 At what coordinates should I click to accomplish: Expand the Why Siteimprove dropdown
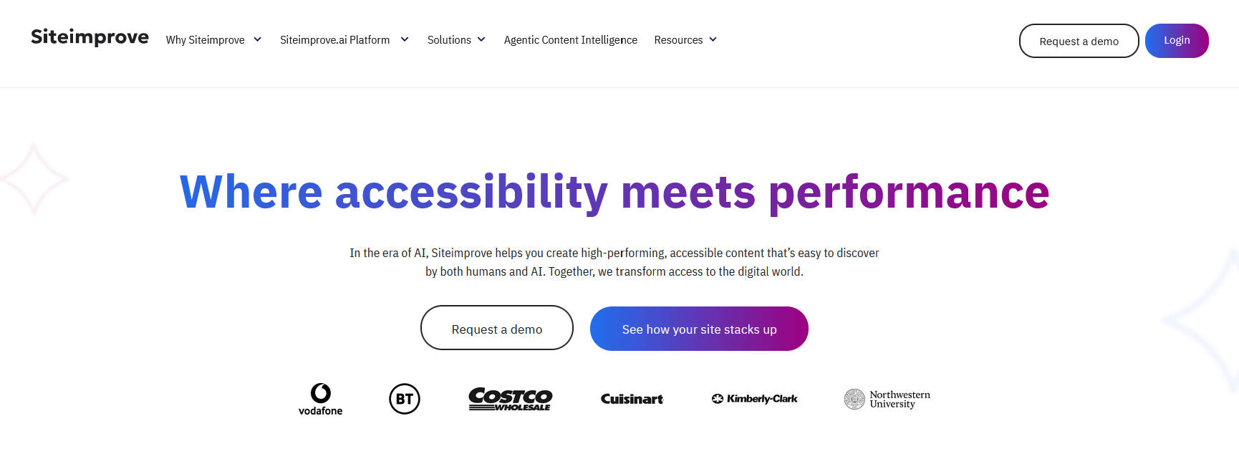258,39
